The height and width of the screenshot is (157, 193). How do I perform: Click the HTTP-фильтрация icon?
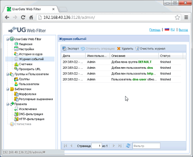pyautogui.click(x=16, y=119)
